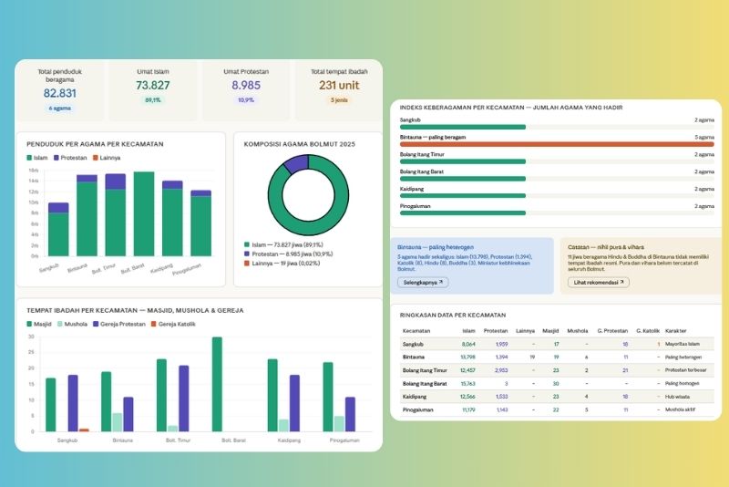Select the Umat Islam 73.827 card
729x487 pixels.
coord(152,91)
